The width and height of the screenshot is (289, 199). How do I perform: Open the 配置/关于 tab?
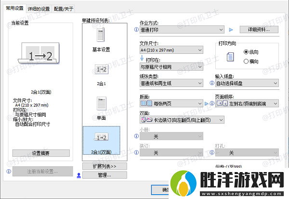tap(64, 9)
